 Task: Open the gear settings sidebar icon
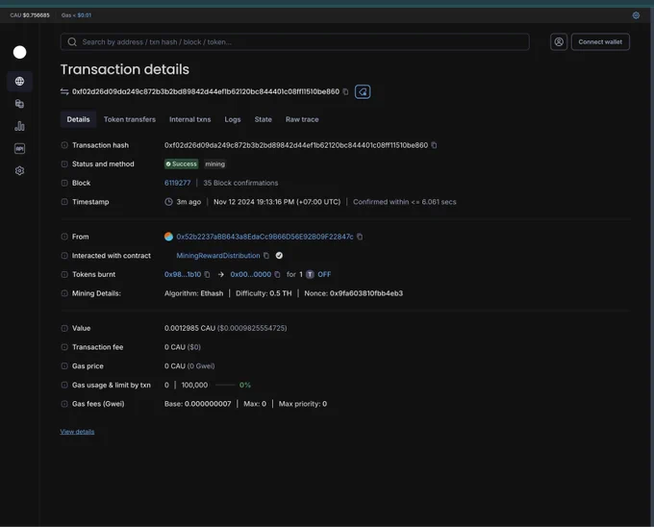coord(19,170)
